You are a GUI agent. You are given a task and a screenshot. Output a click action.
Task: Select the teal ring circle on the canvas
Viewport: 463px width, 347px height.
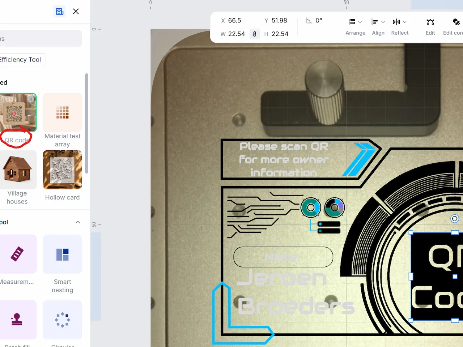pyautogui.click(x=311, y=207)
